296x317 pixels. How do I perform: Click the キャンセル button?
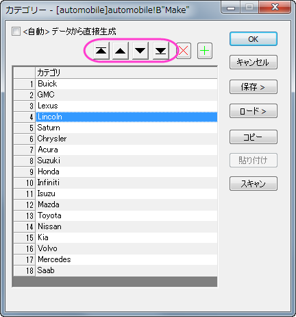[254, 62]
